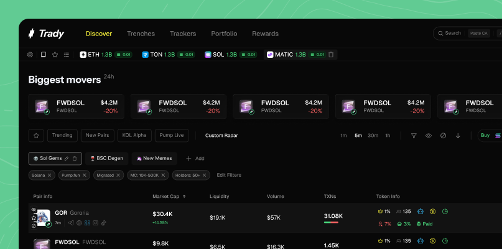Remove the Solana filter chip
Viewport: 502px width, 249px height.
pyautogui.click(x=49, y=176)
